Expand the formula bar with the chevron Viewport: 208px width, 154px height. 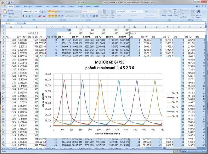click(206, 23)
